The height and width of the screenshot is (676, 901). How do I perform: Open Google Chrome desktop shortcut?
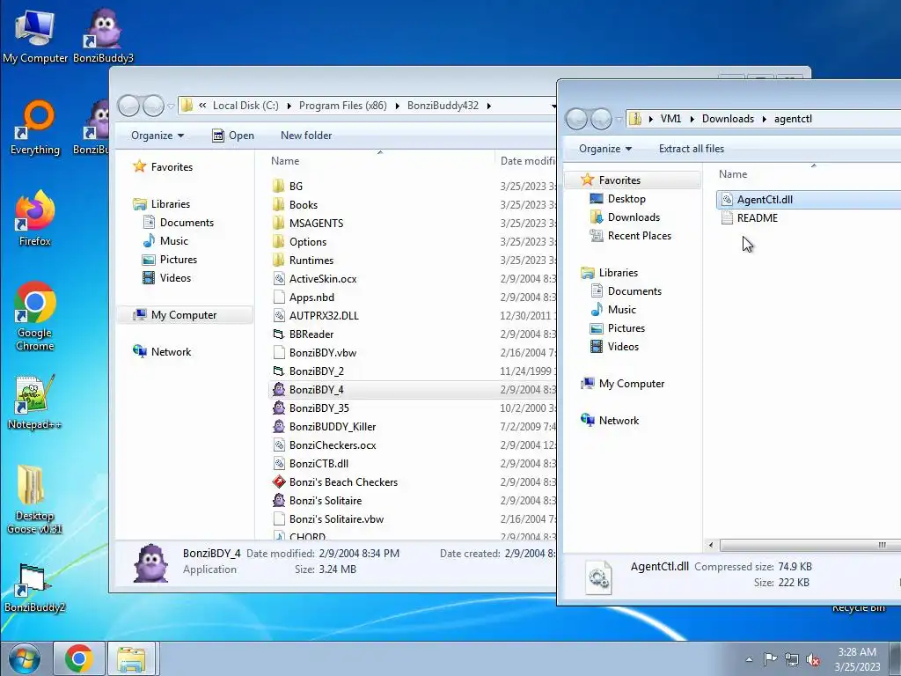(35, 316)
